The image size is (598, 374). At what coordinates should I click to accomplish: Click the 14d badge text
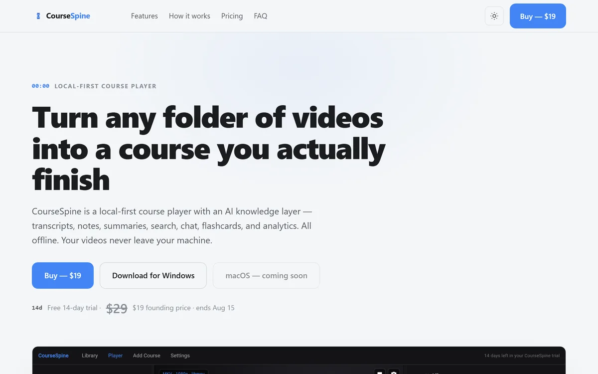(x=37, y=308)
